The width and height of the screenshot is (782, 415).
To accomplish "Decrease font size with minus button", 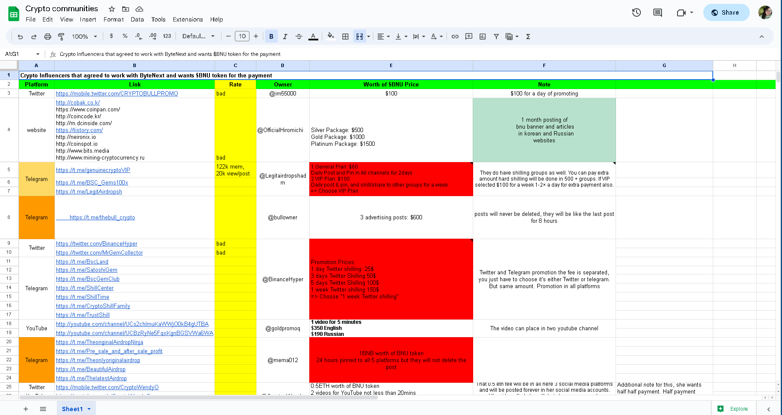I will point(228,36).
